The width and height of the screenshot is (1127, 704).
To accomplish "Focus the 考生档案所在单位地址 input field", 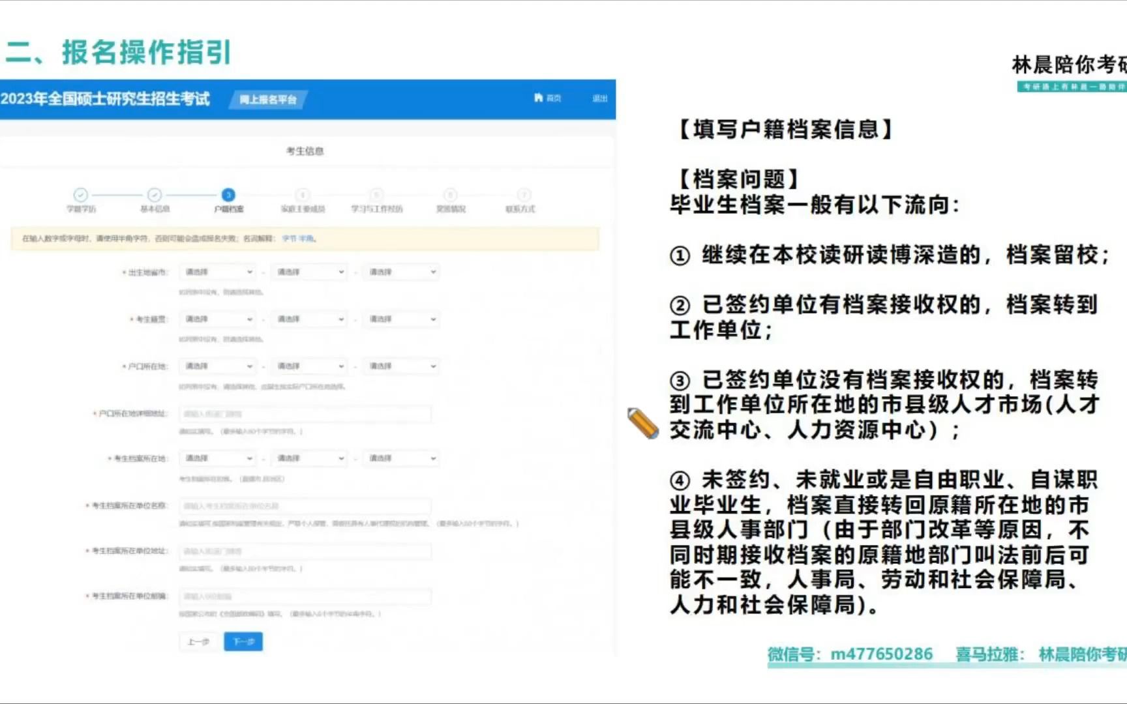I will pyautogui.click(x=305, y=551).
